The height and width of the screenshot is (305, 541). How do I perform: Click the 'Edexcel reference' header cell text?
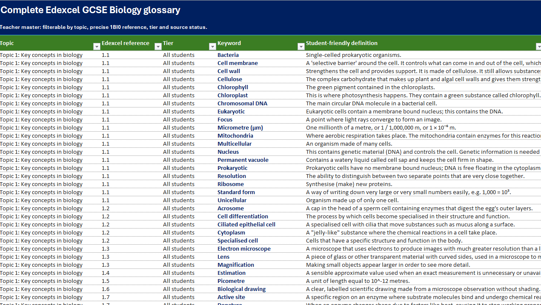click(126, 43)
